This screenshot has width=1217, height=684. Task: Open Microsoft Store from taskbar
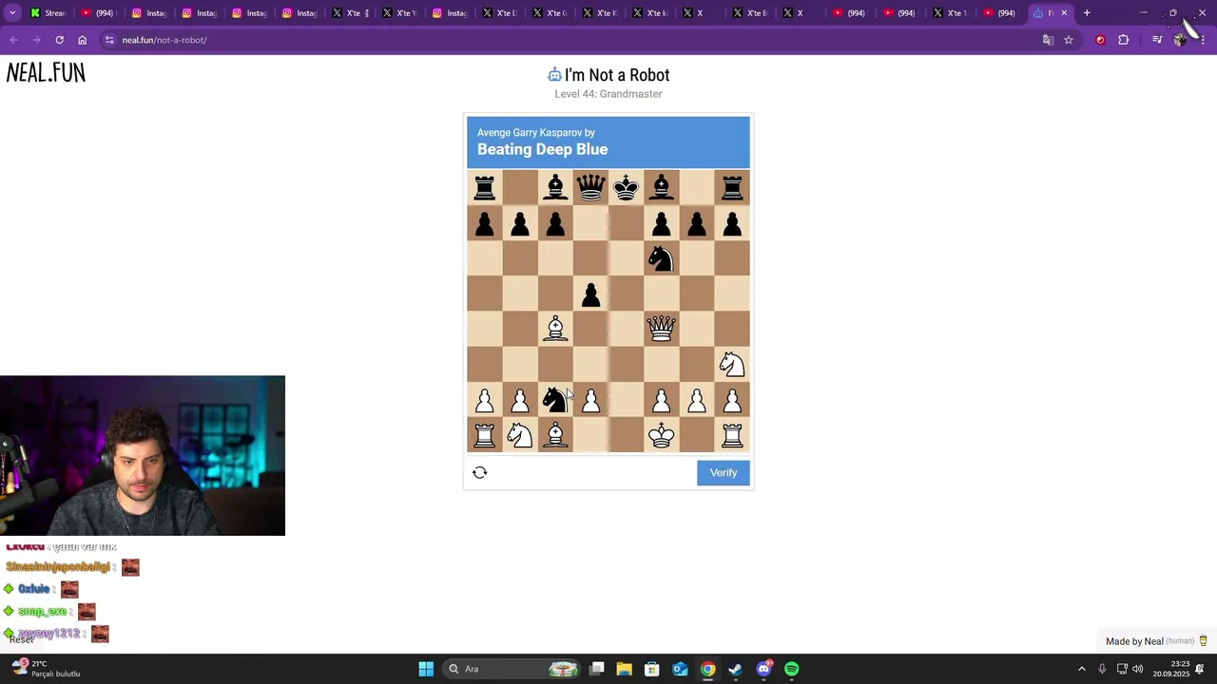pyautogui.click(x=652, y=669)
